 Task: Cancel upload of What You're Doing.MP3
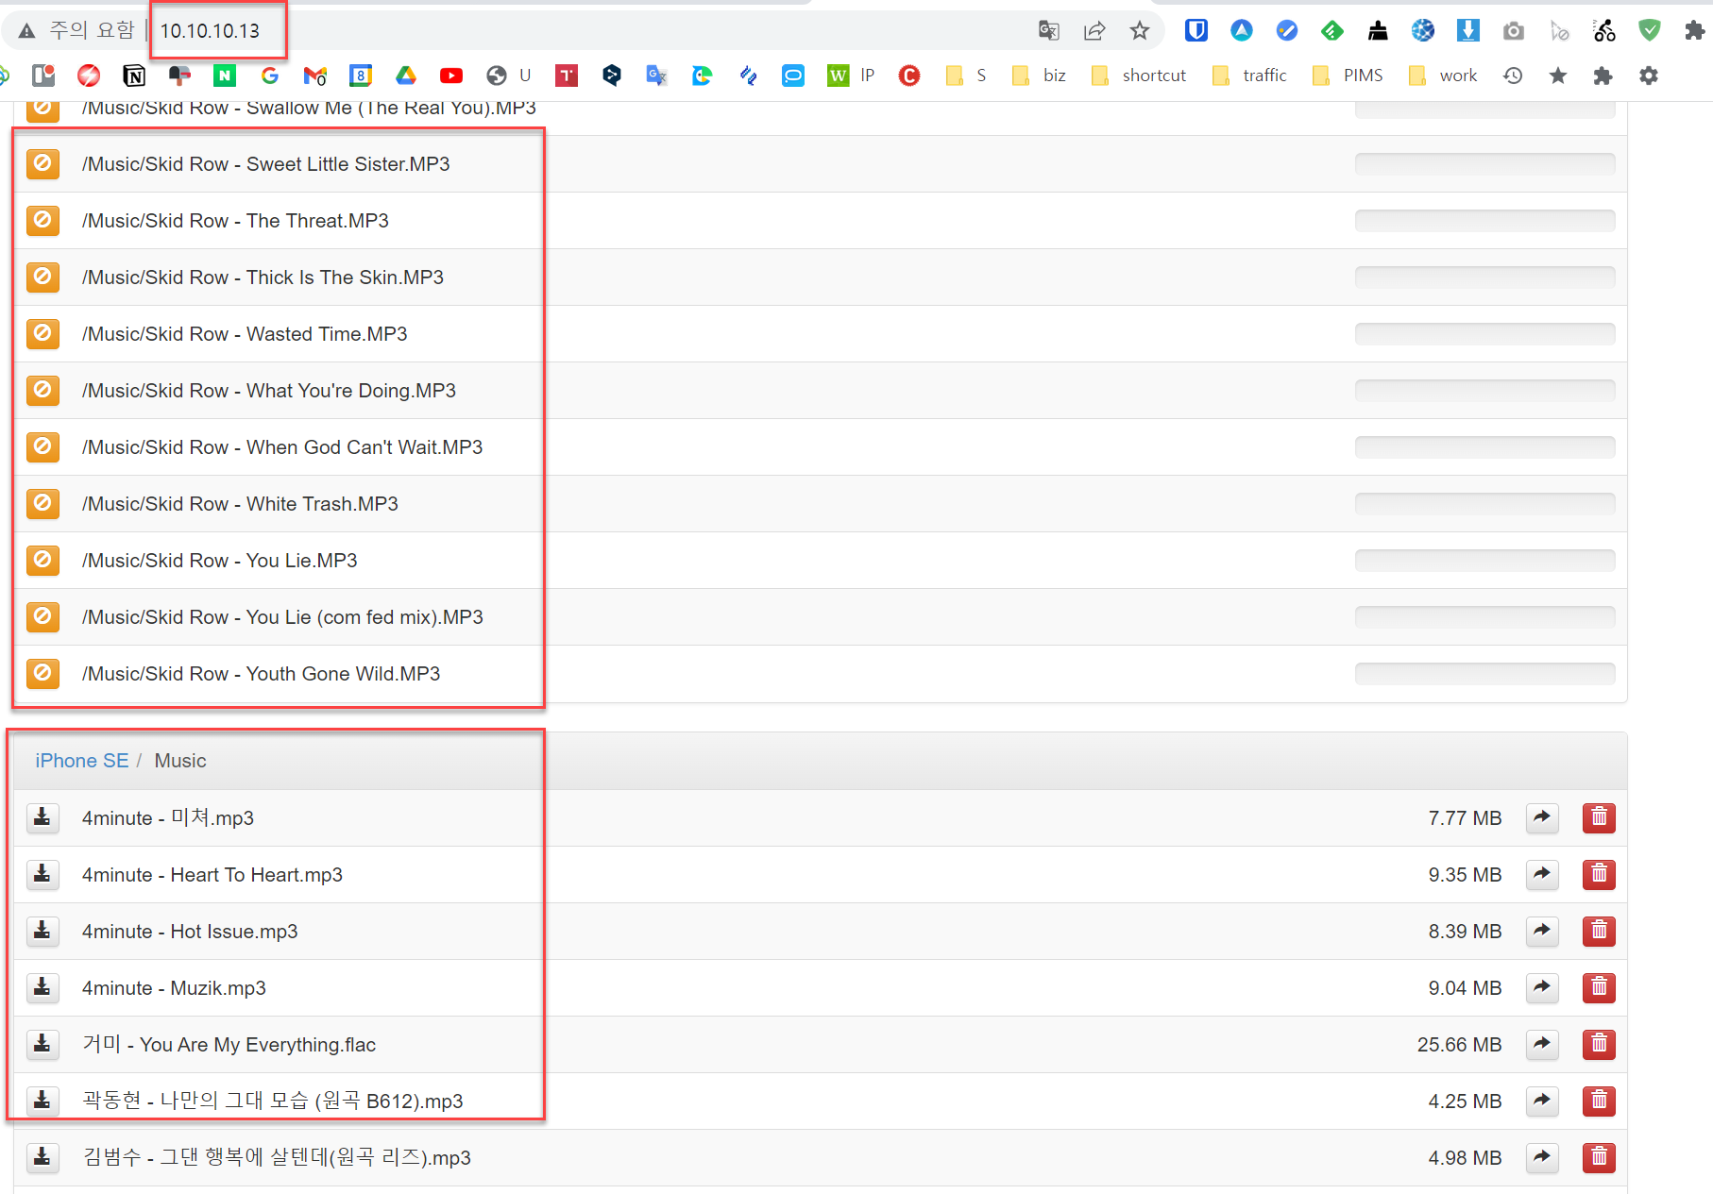pyautogui.click(x=42, y=390)
